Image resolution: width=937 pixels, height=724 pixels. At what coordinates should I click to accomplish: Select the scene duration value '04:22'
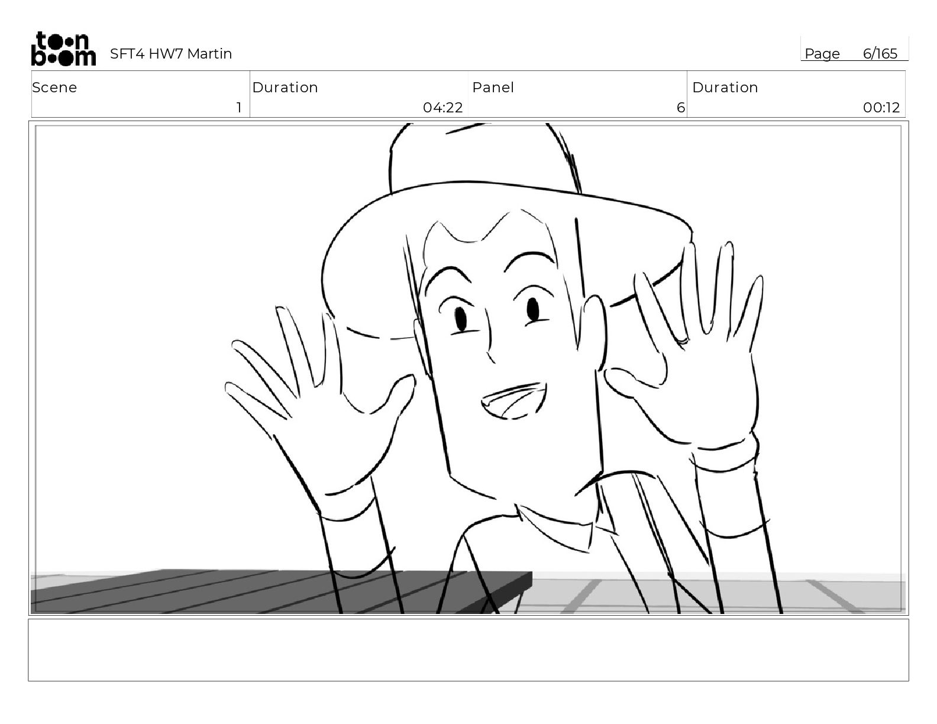click(x=442, y=108)
